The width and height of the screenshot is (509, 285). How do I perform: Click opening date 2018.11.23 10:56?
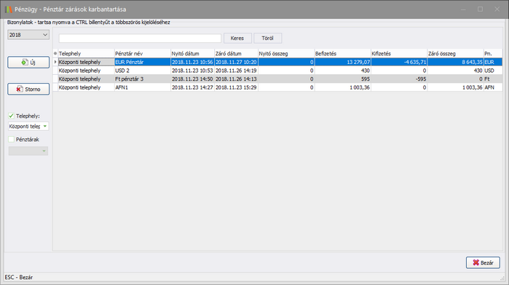(192, 62)
